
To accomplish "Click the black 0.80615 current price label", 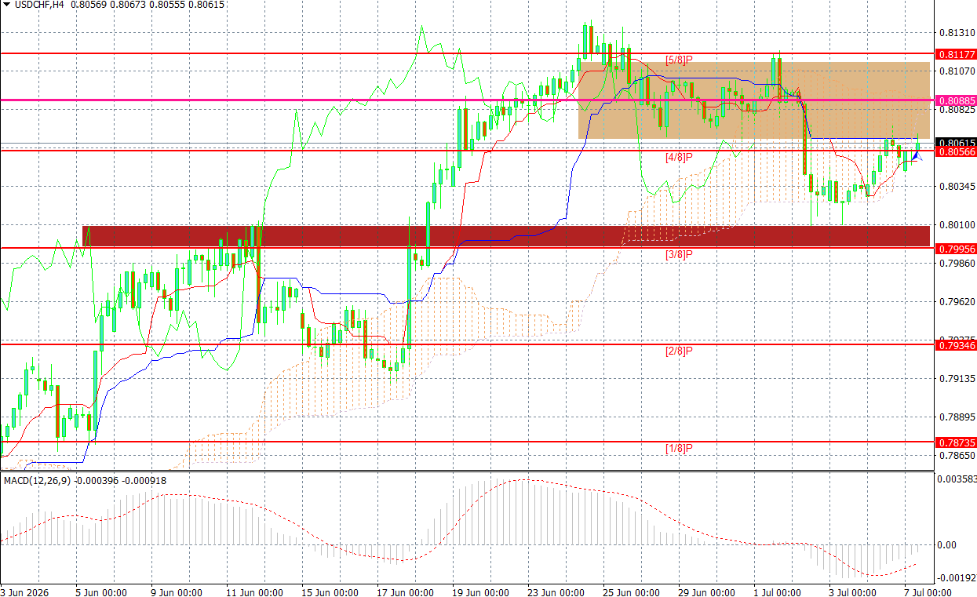I will click(x=956, y=143).
